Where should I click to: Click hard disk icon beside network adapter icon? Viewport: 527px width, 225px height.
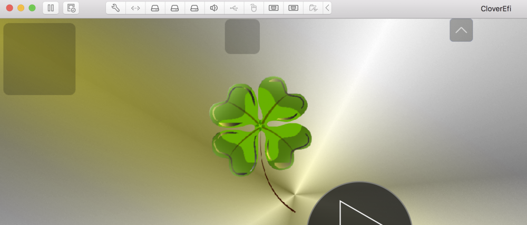(x=155, y=8)
